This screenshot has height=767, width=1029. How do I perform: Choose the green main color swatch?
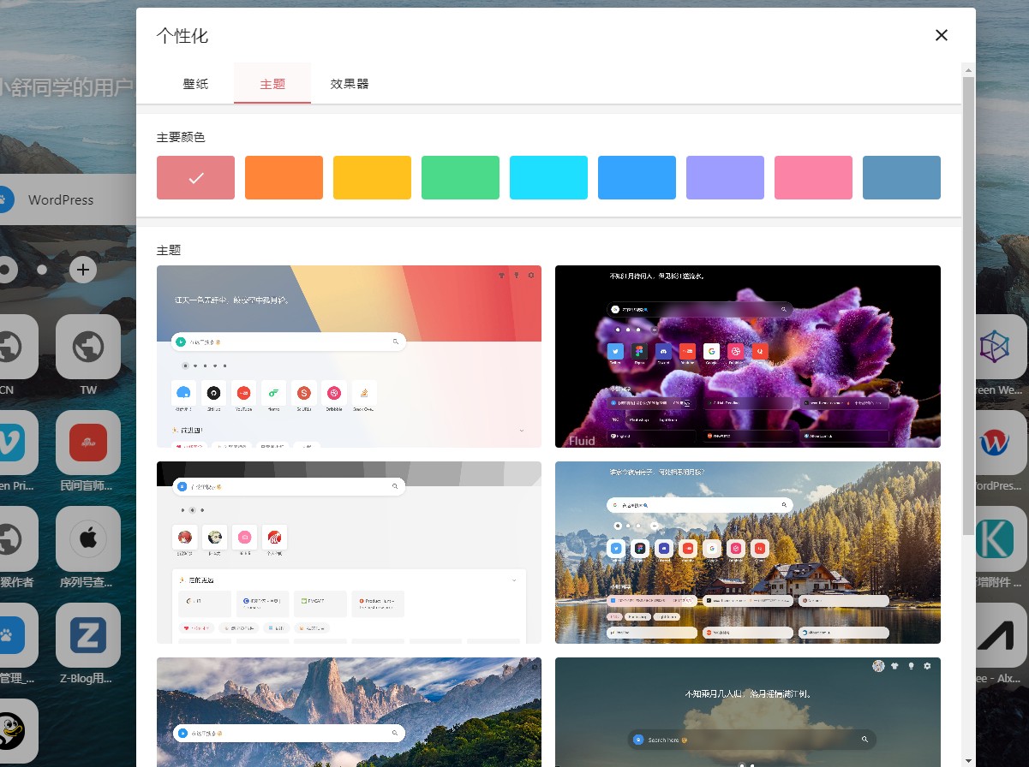460,177
